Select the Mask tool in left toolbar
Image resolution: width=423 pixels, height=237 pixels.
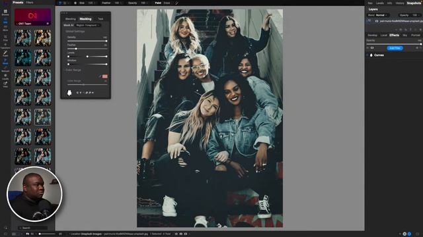(5, 61)
